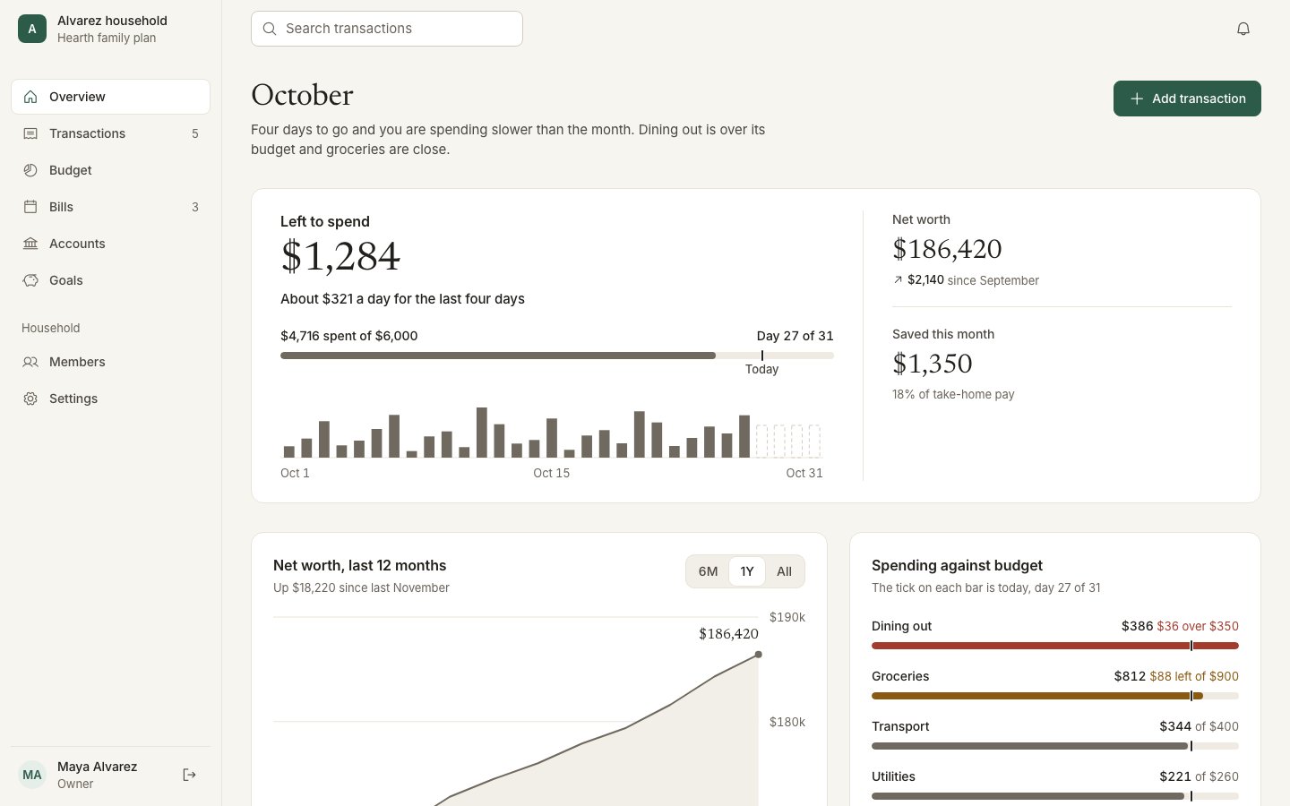This screenshot has height=806, width=1290.
Task: Click the Goals piggy bank icon
Action: (x=30, y=280)
